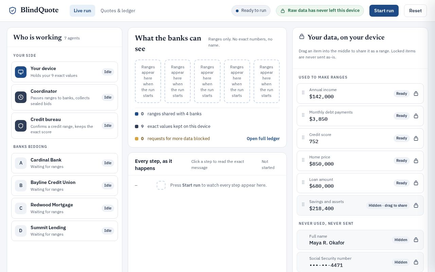
Task: Switch to the Live run tab
Action: pyautogui.click(x=82, y=11)
